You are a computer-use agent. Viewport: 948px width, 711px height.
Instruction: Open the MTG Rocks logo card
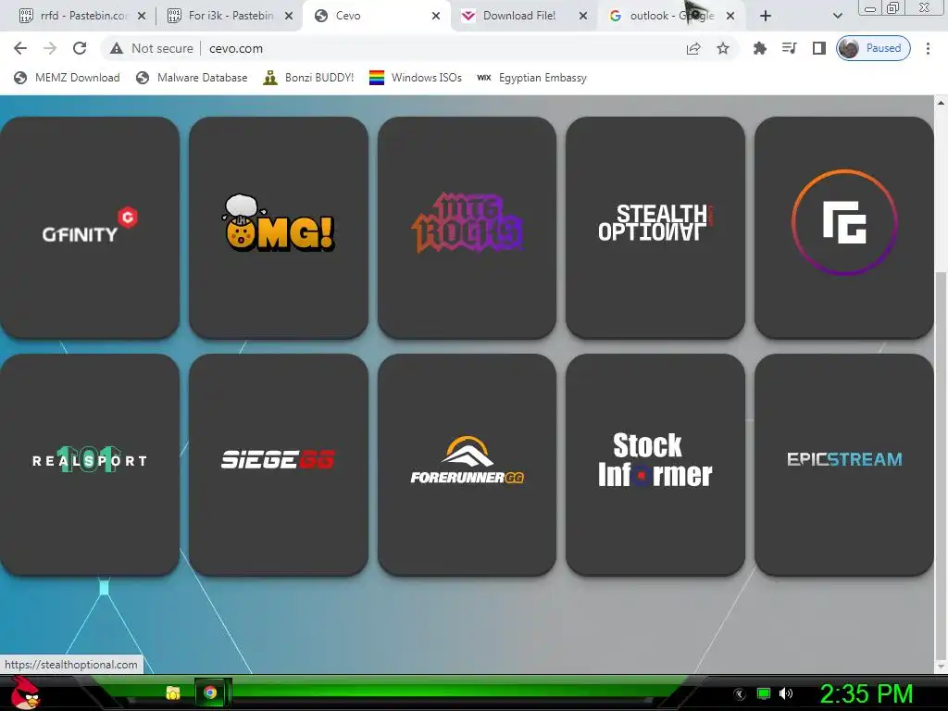pos(467,228)
